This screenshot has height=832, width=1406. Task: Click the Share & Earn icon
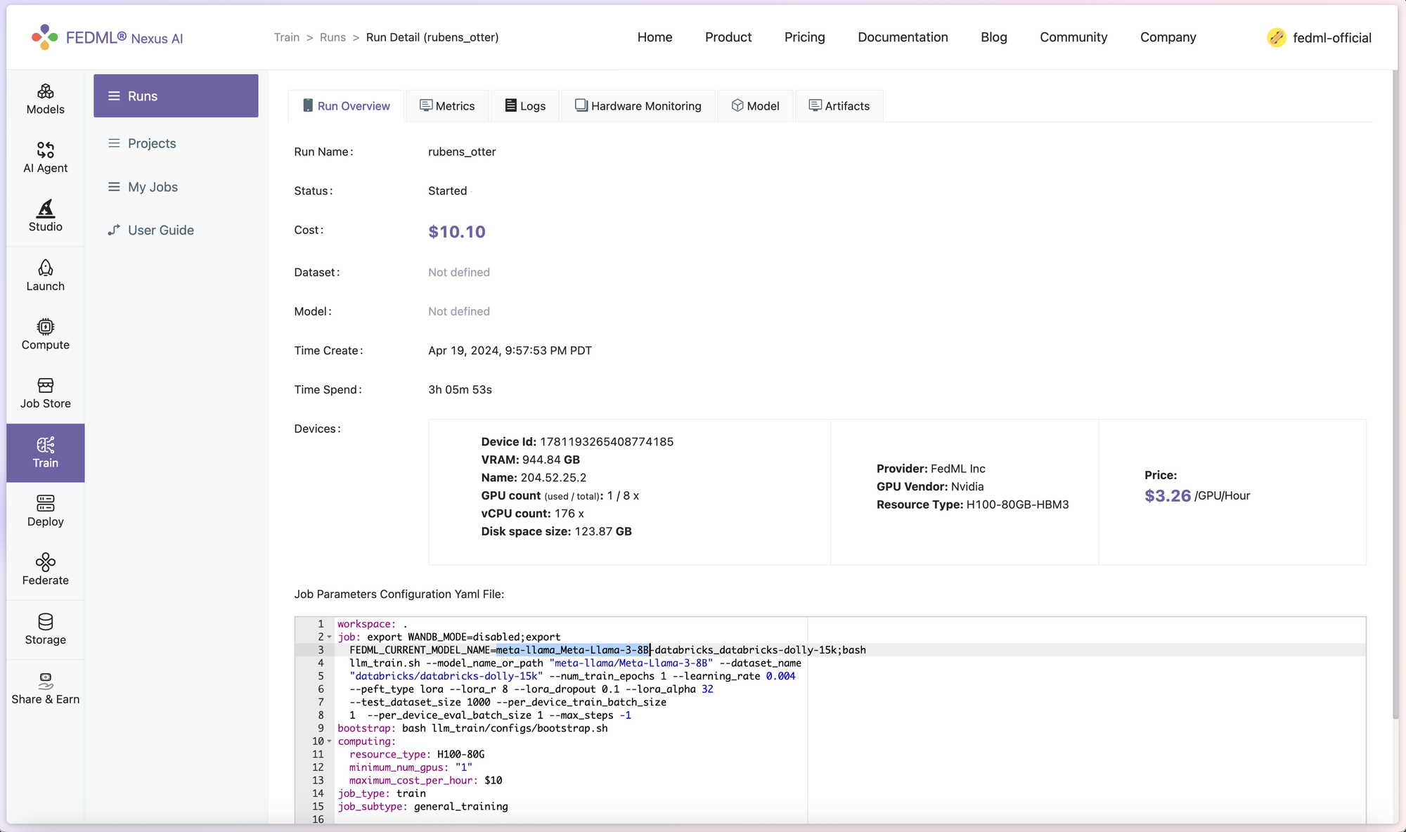[x=45, y=688]
